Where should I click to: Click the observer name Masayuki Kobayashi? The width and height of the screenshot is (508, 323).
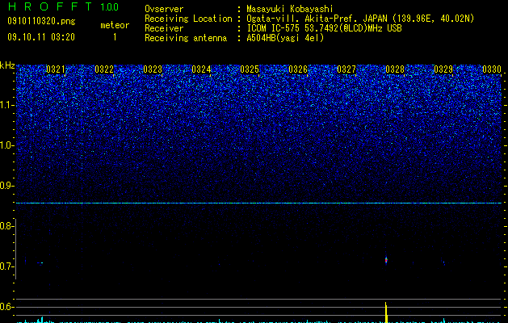[x=290, y=9]
